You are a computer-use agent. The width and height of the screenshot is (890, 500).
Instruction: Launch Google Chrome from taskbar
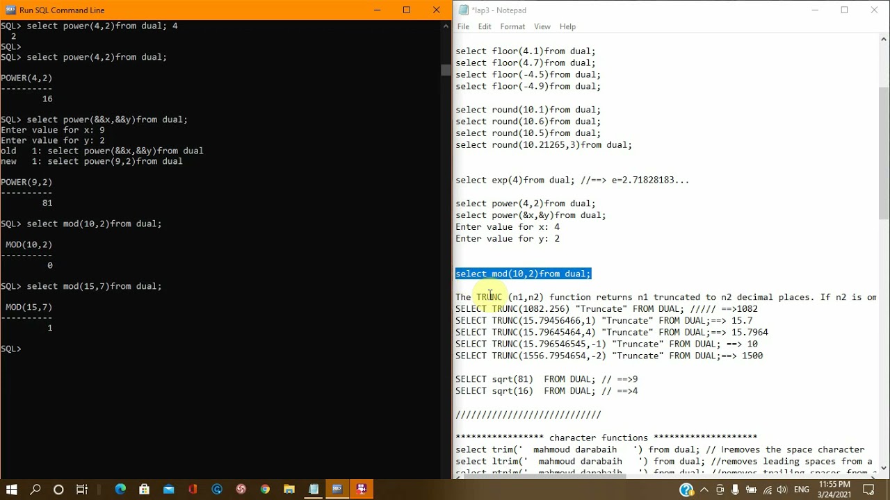tap(265, 490)
